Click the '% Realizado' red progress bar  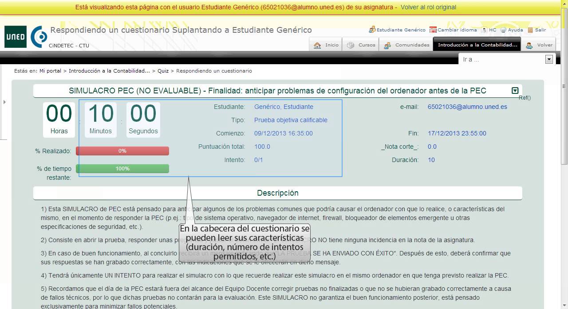point(122,151)
